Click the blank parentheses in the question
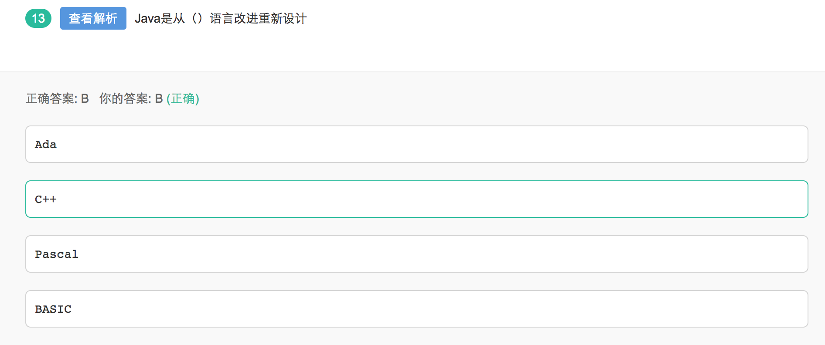 [x=197, y=18]
